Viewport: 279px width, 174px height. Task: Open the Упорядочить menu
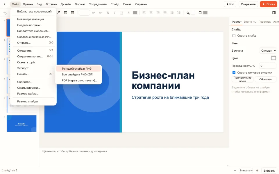(98, 4)
